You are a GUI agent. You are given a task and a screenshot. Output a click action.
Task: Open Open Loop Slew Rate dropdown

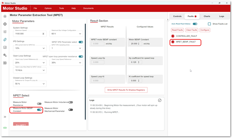point(30,70)
